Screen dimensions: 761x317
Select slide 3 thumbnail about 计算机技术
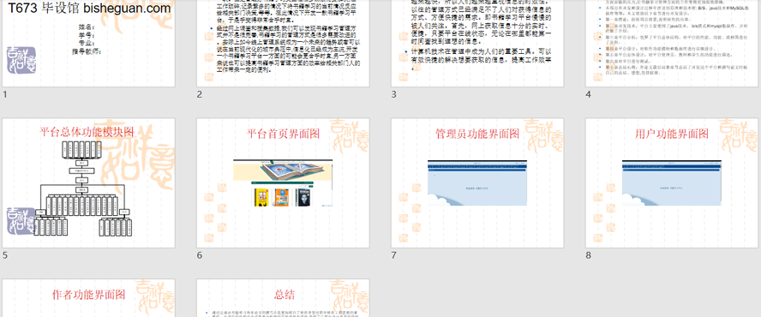[477, 43]
